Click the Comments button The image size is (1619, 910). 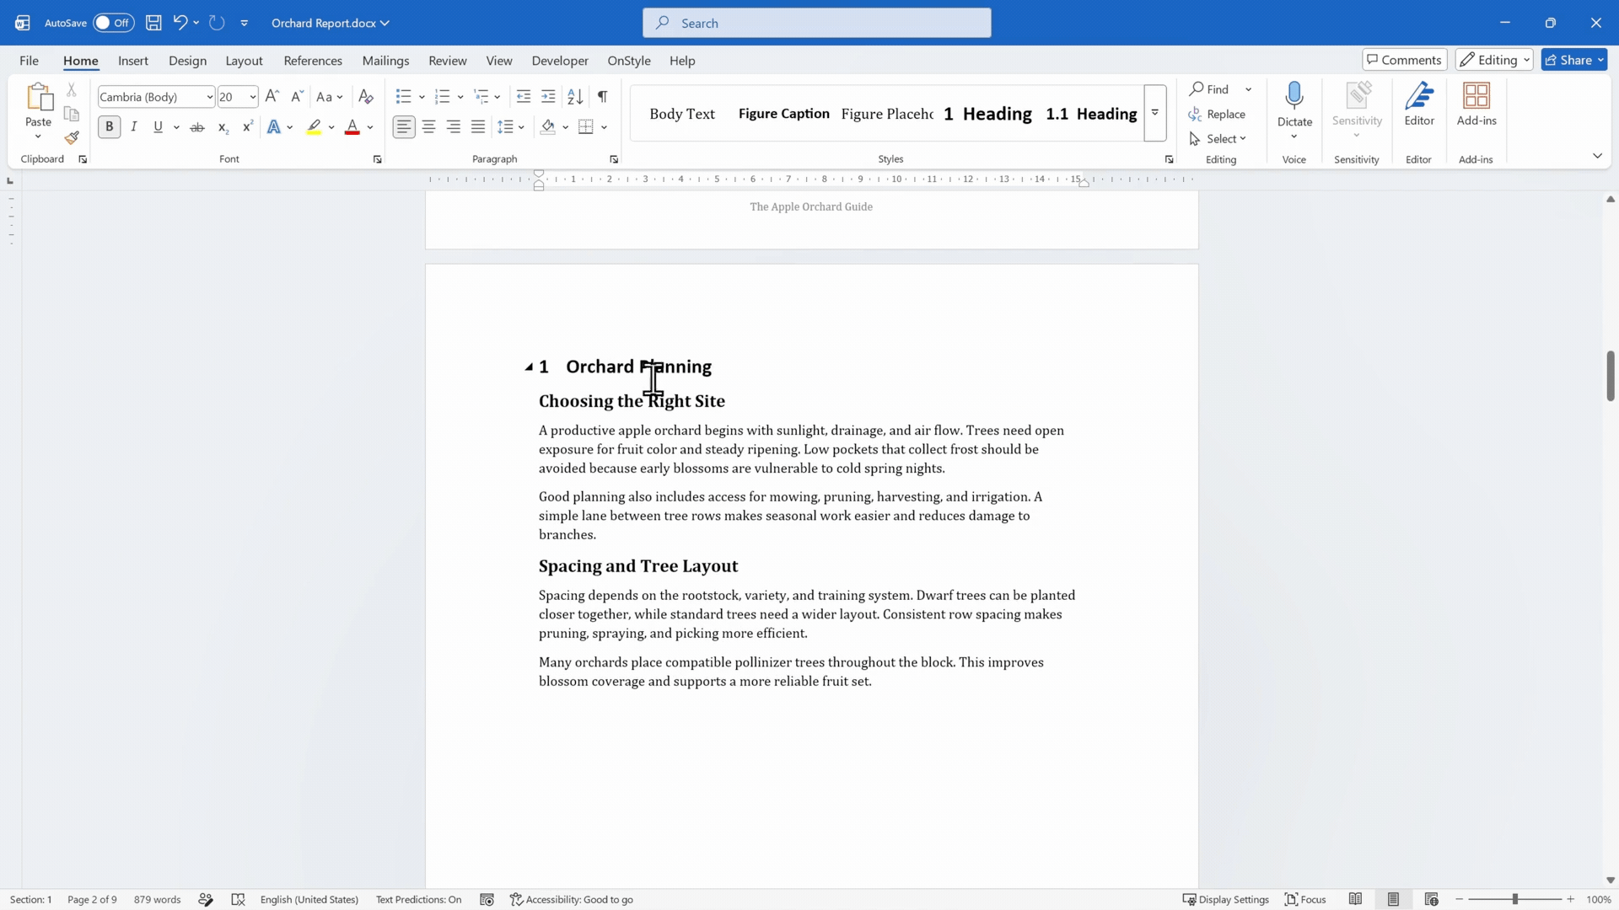pyautogui.click(x=1405, y=60)
